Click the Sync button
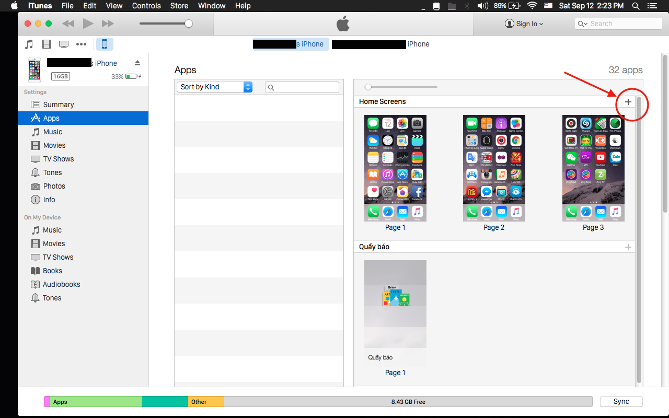Screen dimensions: 669x418 (x=621, y=401)
